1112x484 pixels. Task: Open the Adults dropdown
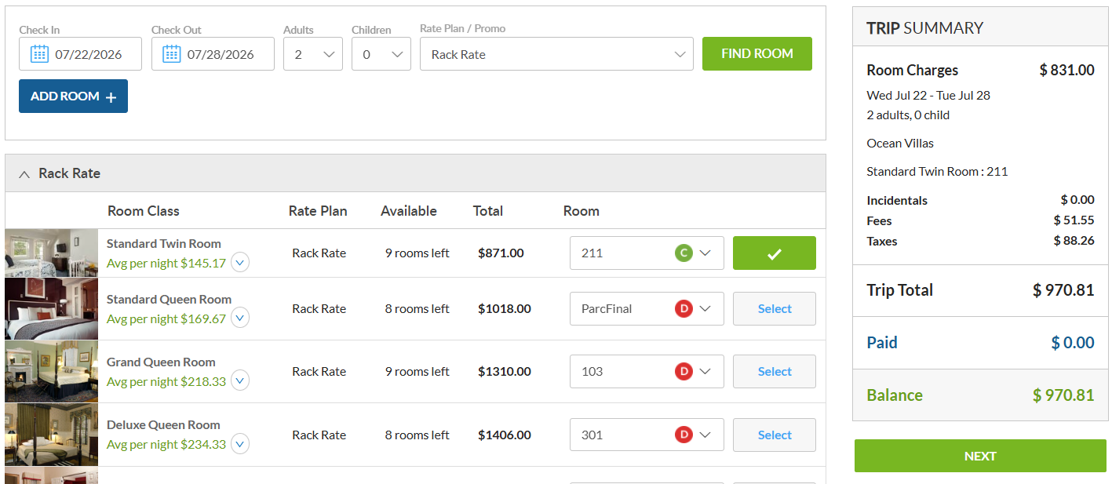313,54
